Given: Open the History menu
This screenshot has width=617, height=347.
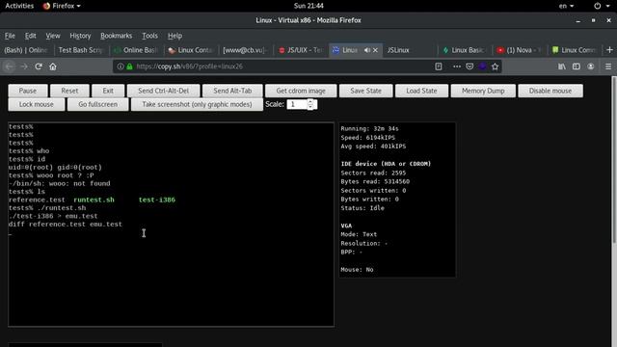Looking at the screenshot, I should click(80, 36).
